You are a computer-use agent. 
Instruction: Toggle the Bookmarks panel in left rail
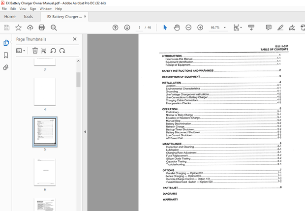point(6,55)
